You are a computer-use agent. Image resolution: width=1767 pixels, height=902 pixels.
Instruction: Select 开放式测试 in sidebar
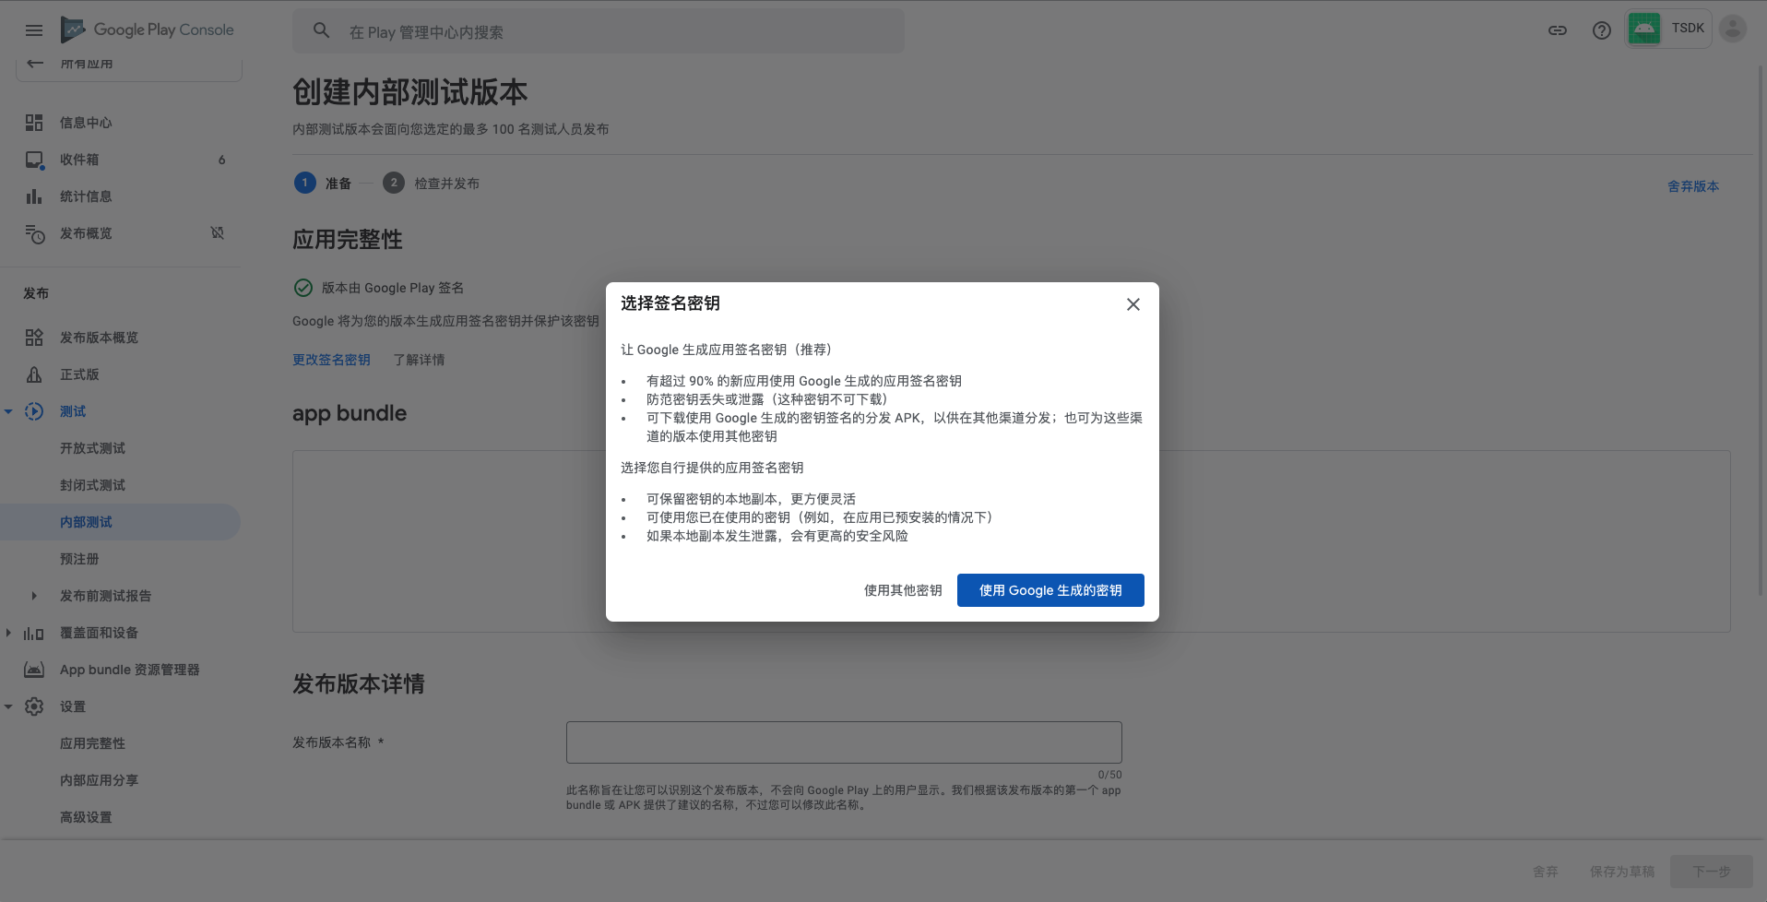coord(92,448)
